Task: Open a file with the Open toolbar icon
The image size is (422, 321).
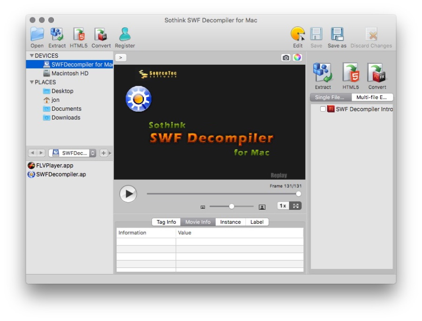Action: (37, 38)
